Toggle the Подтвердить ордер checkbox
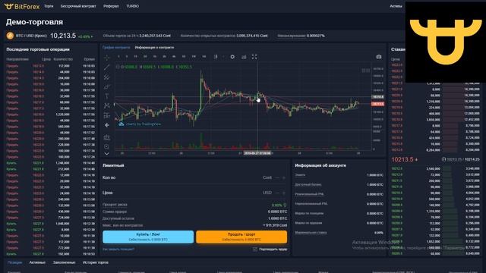The height and width of the screenshot is (273, 486). pyautogui.click(x=255, y=249)
